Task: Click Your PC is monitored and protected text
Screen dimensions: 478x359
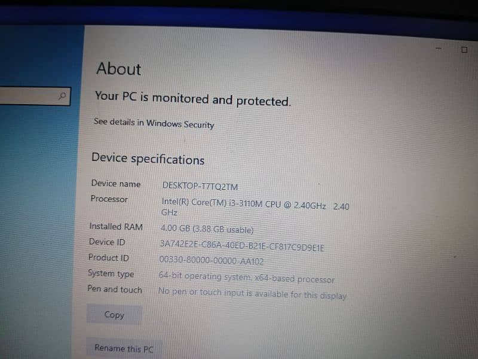Action: click(x=193, y=99)
